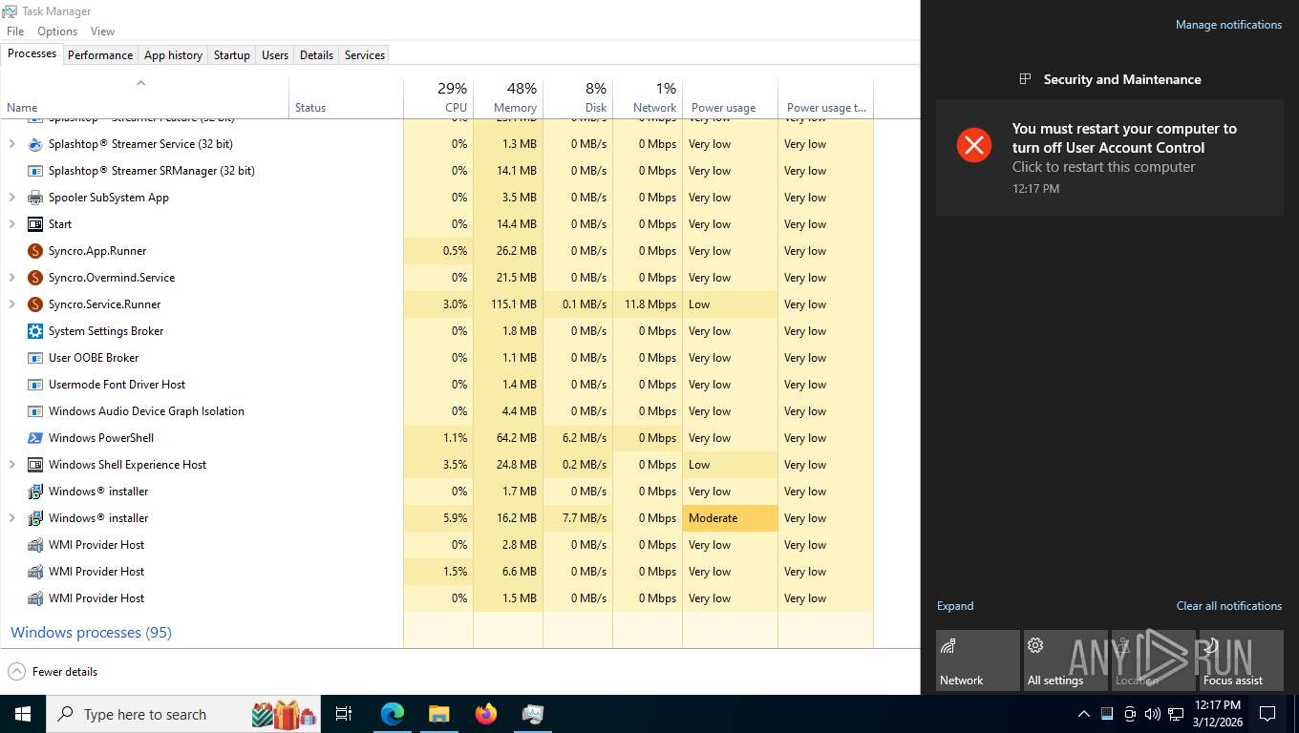Click the Start process icon
The image size is (1299, 733).
[35, 224]
